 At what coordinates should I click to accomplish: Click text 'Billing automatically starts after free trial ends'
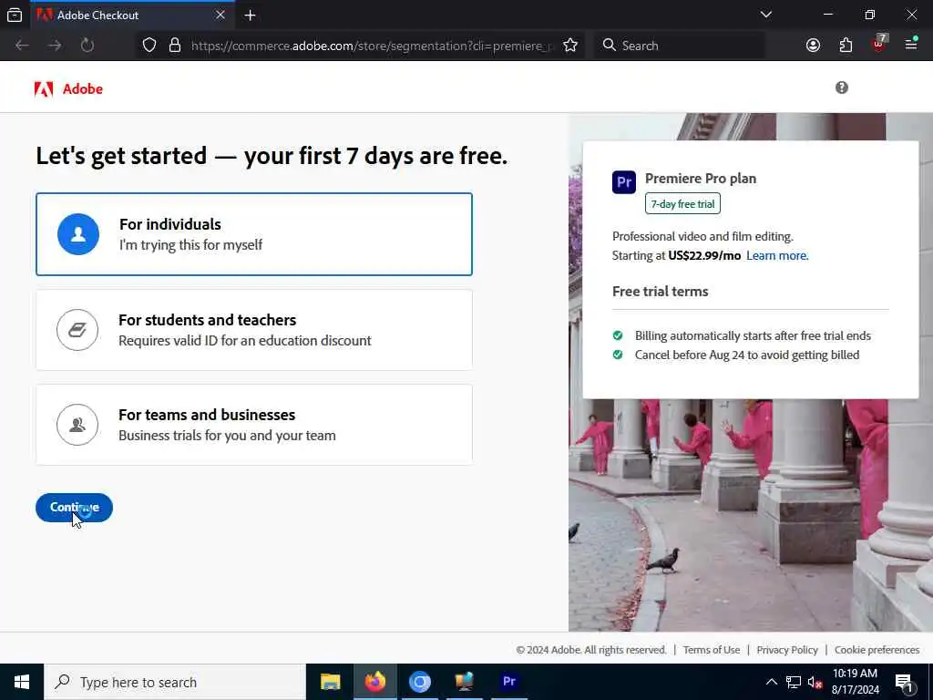753,335
